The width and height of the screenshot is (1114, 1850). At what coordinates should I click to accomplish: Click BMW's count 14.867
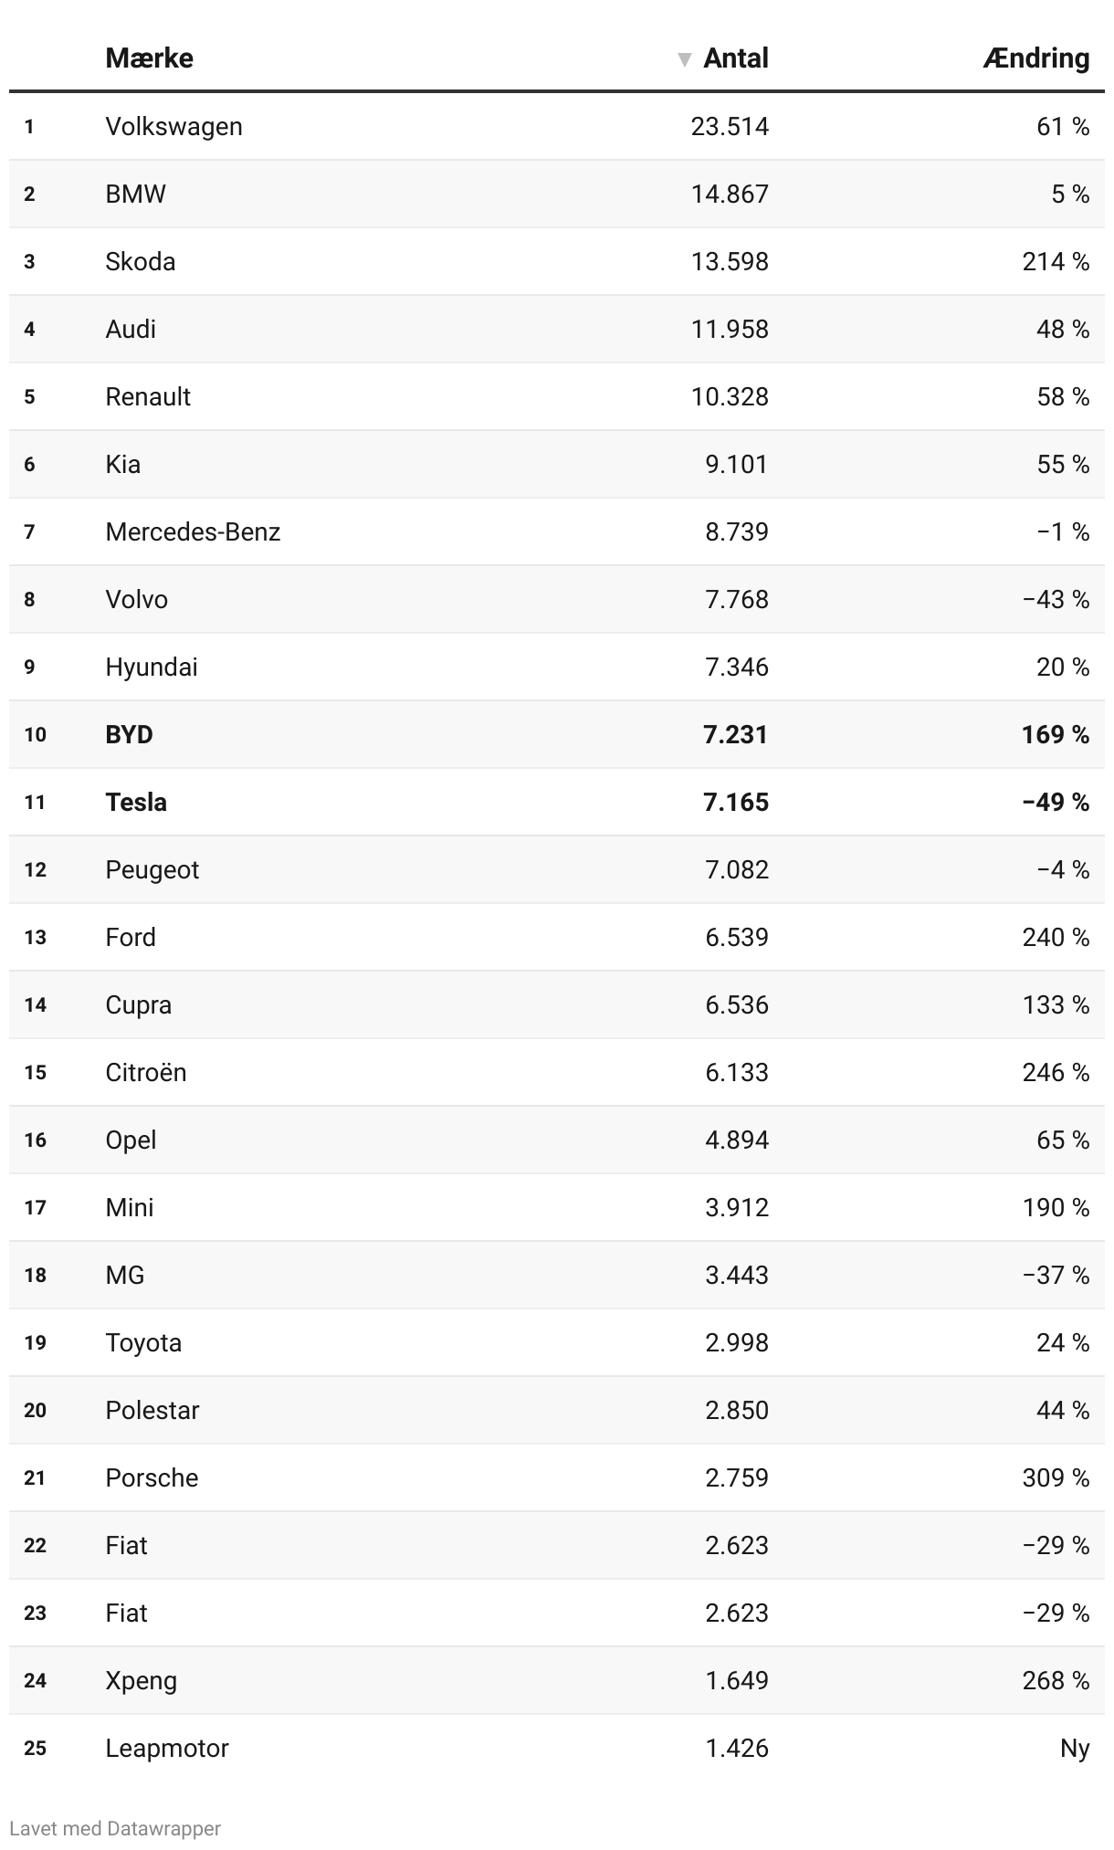click(x=730, y=194)
